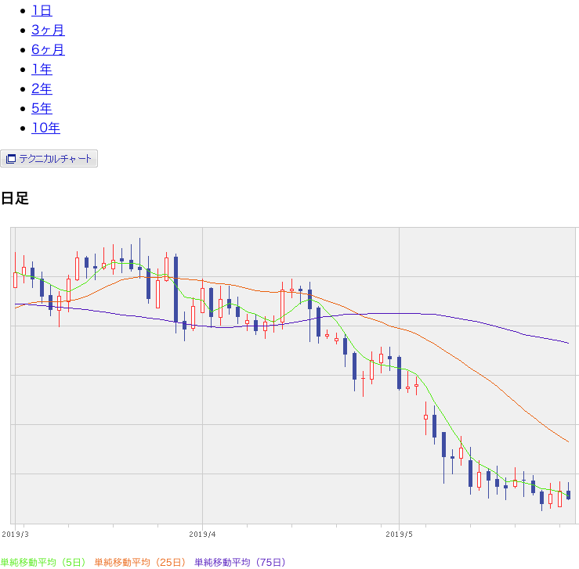
Task: Click the 2019/4 axis label
Action: (202, 535)
